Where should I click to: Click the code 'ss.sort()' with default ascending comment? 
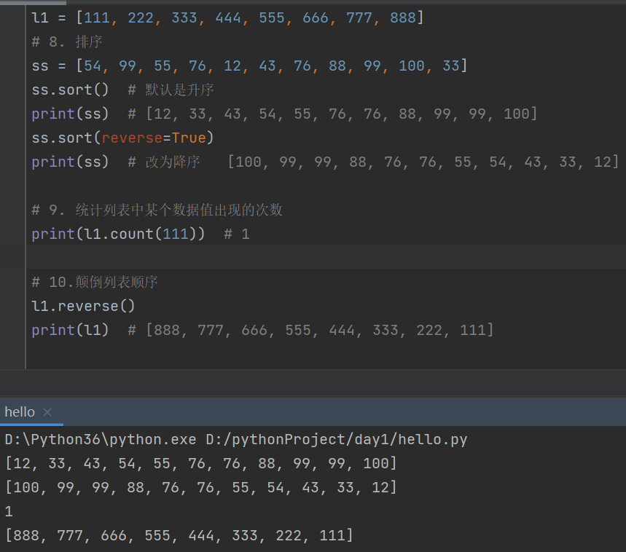point(70,90)
